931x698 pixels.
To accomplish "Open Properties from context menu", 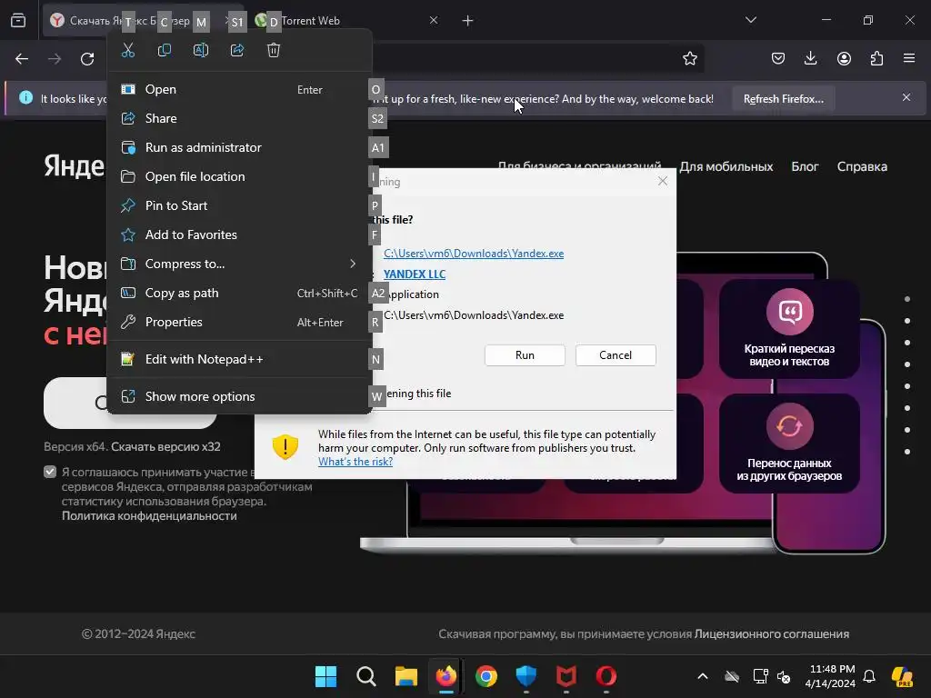I will 239,322.
